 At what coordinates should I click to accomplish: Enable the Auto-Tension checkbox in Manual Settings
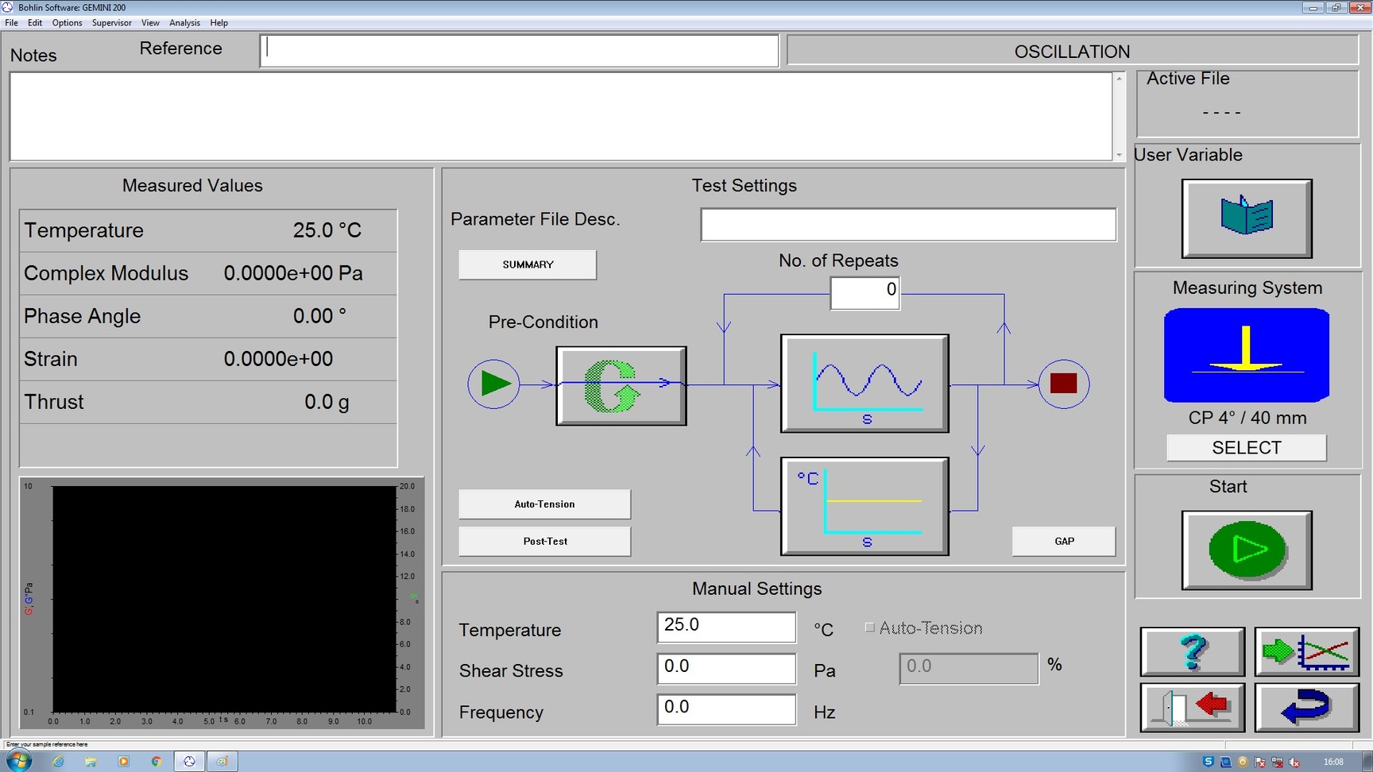tap(870, 627)
